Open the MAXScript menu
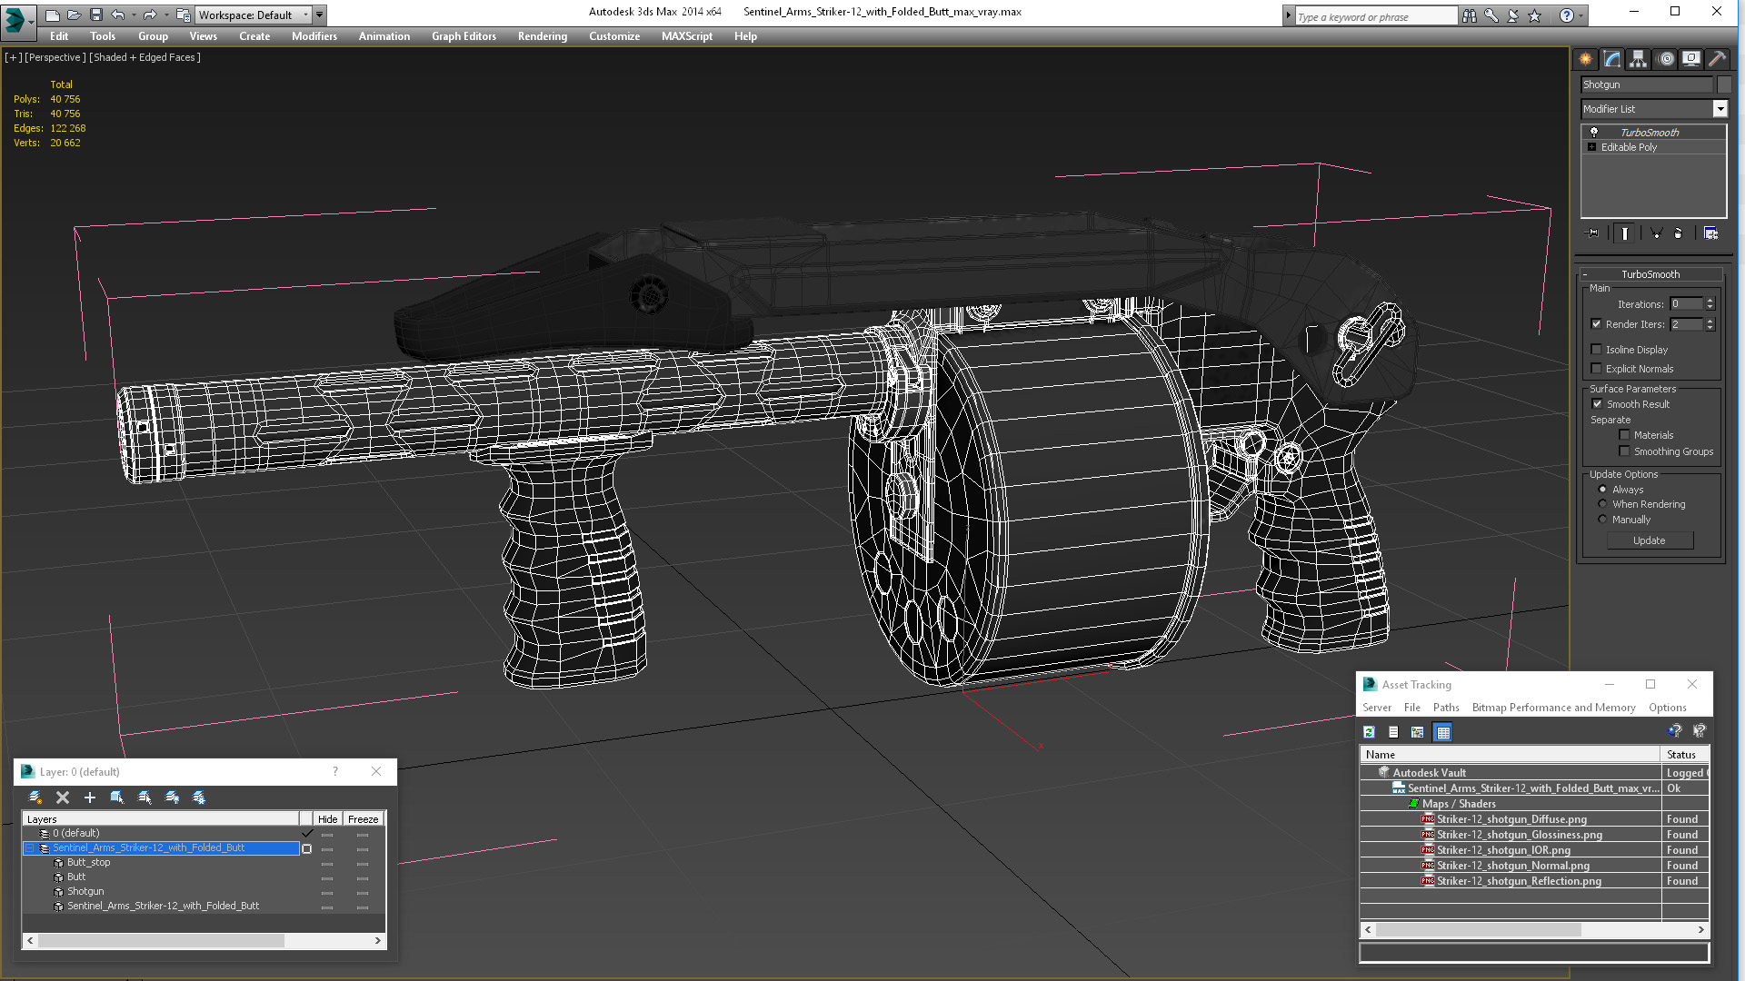The height and width of the screenshot is (981, 1745). coord(687,36)
